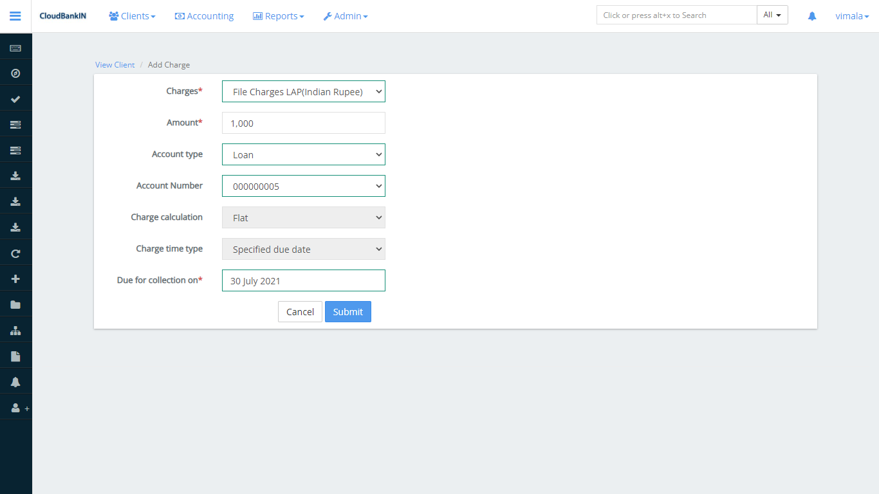
Task: Click the refresh arrow icon in sidebar
Action: pyautogui.click(x=15, y=253)
